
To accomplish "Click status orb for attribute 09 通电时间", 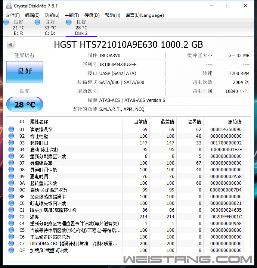I will point(11,176).
